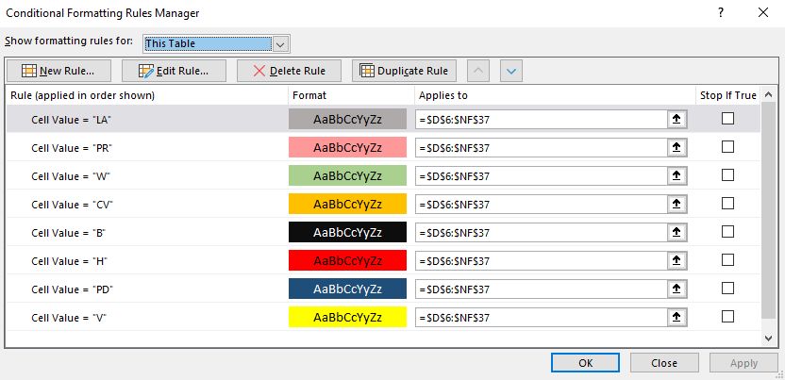Click the pink format preview for PR
This screenshot has width=785, height=380.
tap(347, 147)
